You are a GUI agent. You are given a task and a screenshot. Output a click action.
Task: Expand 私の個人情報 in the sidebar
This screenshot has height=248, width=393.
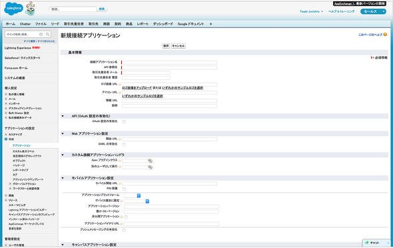click(x=6, y=94)
